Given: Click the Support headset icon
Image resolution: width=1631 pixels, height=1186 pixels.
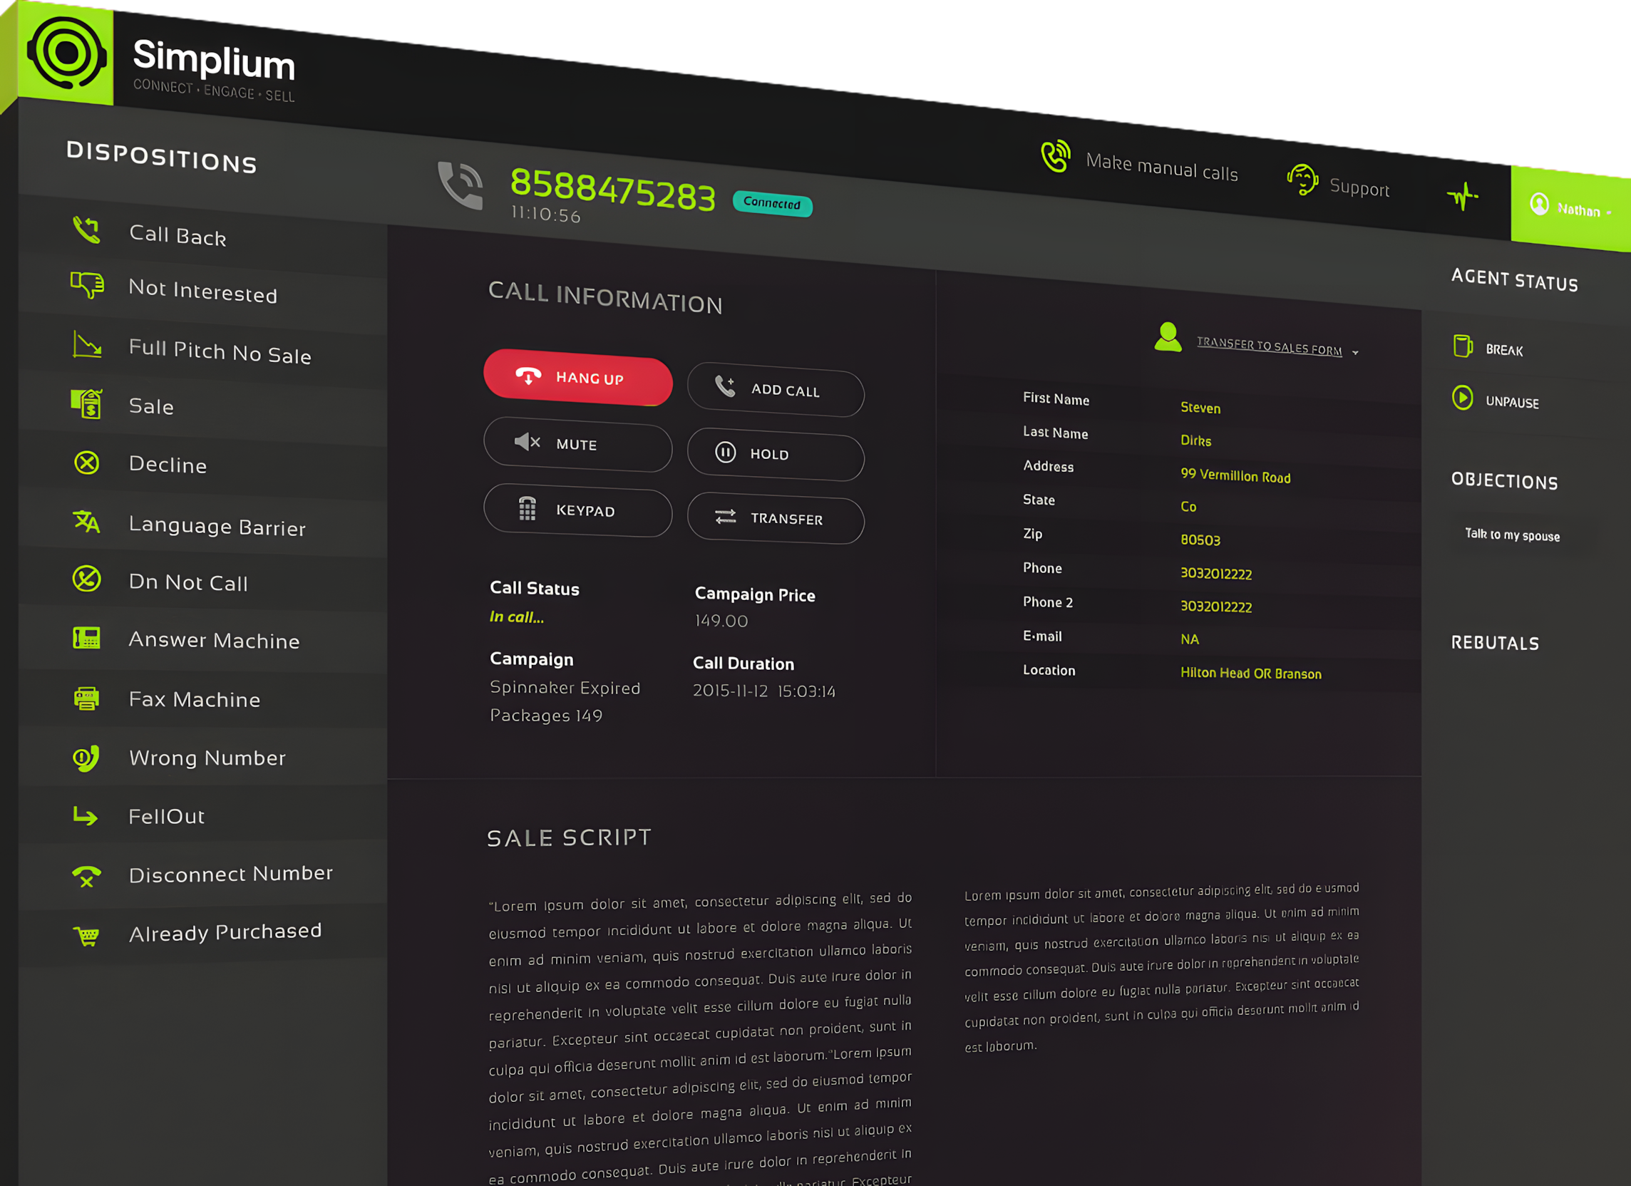Looking at the screenshot, I should pyautogui.click(x=1302, y=180).
